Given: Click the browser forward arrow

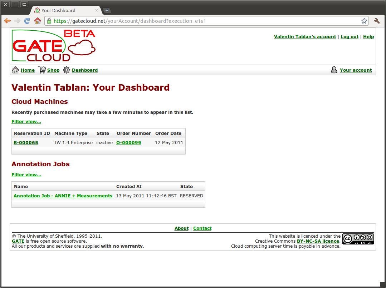Looking at the screenshot, I should point(17,21).
